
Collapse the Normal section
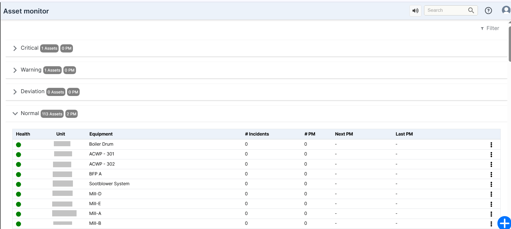click(15, 114)
